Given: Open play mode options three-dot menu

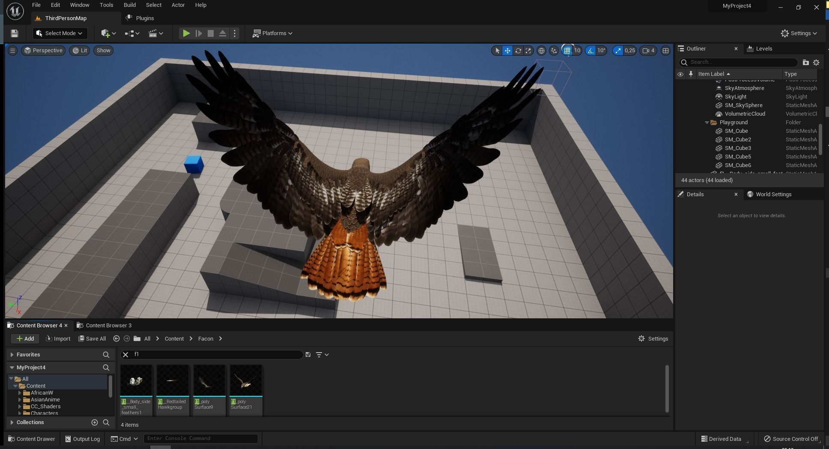Looking at the screenshot, I should [235, 33].
